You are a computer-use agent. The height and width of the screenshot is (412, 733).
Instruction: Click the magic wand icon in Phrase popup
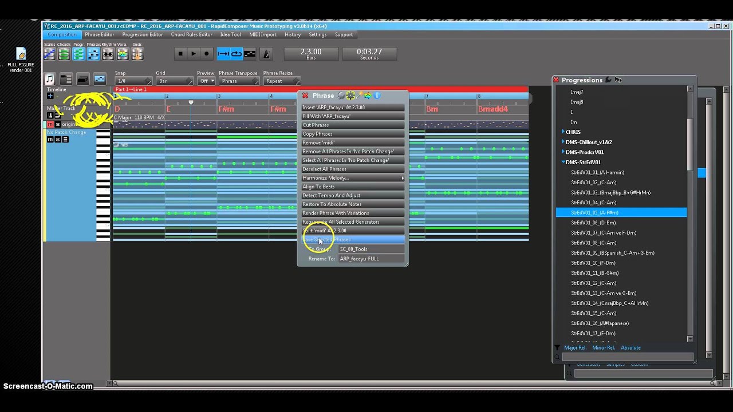359,96
